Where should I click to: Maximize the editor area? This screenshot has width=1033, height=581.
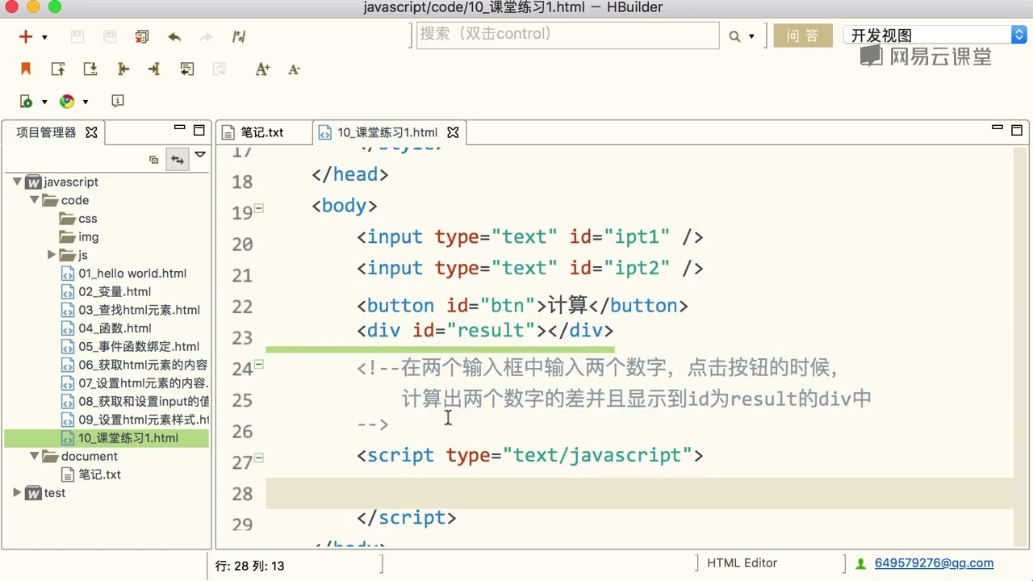[1017, 130]
